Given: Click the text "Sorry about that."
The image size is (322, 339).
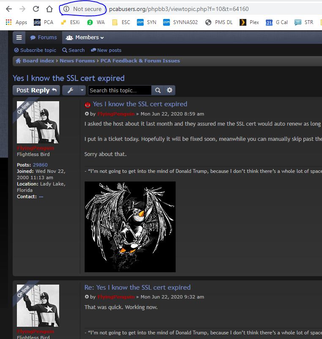Looking at the screenshot, I should [x=105, y=154].
